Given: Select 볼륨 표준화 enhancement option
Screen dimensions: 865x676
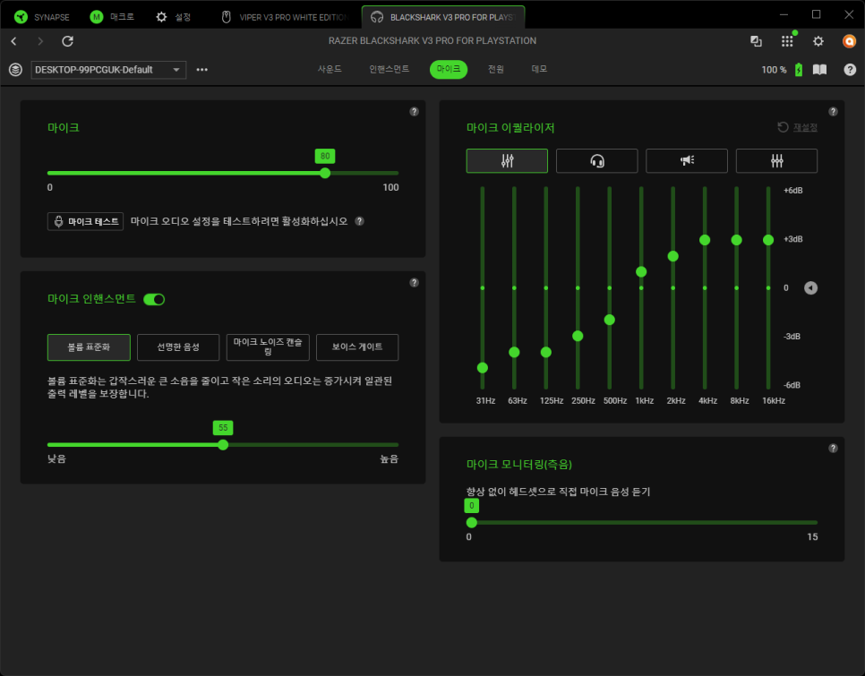Looking at the screenshot, I should point(89,347).
